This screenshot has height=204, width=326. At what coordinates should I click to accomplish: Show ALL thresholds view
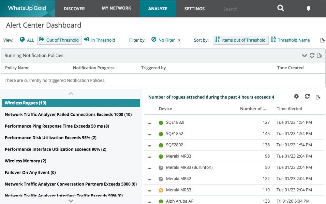pyautogui.click(x=27, y=40)
